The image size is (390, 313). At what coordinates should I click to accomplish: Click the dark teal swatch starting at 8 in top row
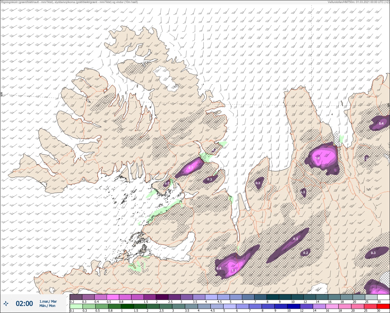click(273, 297)
